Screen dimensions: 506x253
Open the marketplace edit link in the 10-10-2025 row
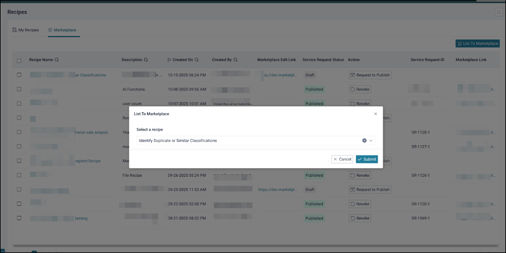(x=280, y=75)
